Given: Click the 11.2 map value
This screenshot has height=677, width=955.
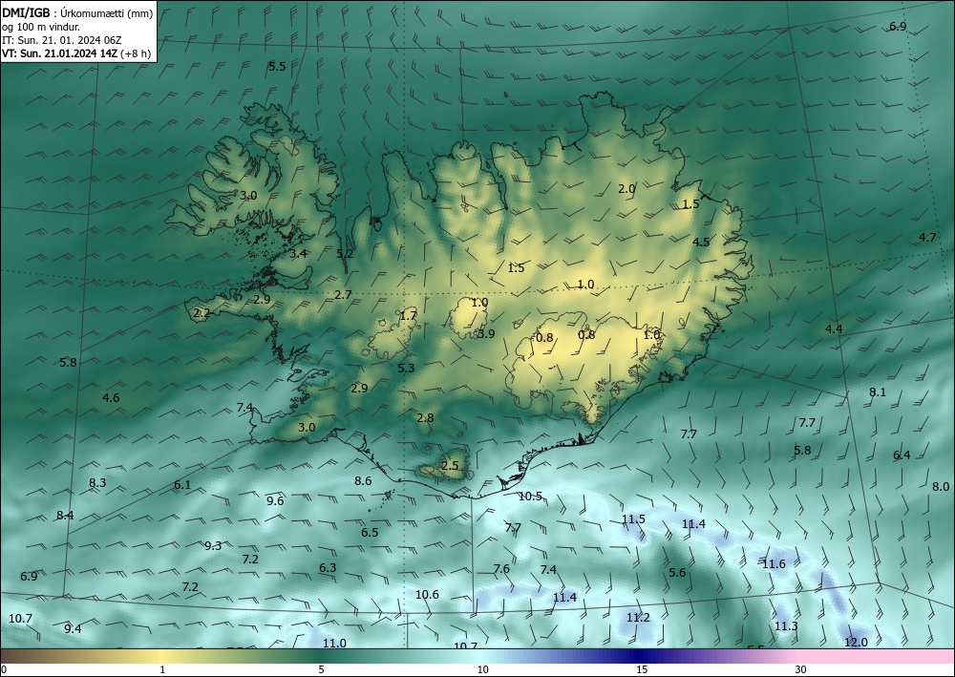Looking at the screenshot, I should click(x=638, y=618).
